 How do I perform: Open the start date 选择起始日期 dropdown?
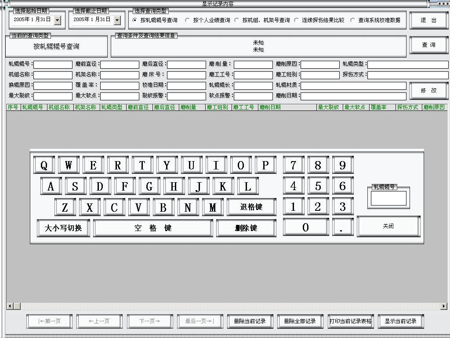pos(58,20)
